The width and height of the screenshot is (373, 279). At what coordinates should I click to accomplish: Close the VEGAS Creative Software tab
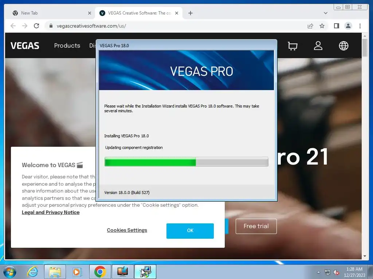click(x=177, y=13)
